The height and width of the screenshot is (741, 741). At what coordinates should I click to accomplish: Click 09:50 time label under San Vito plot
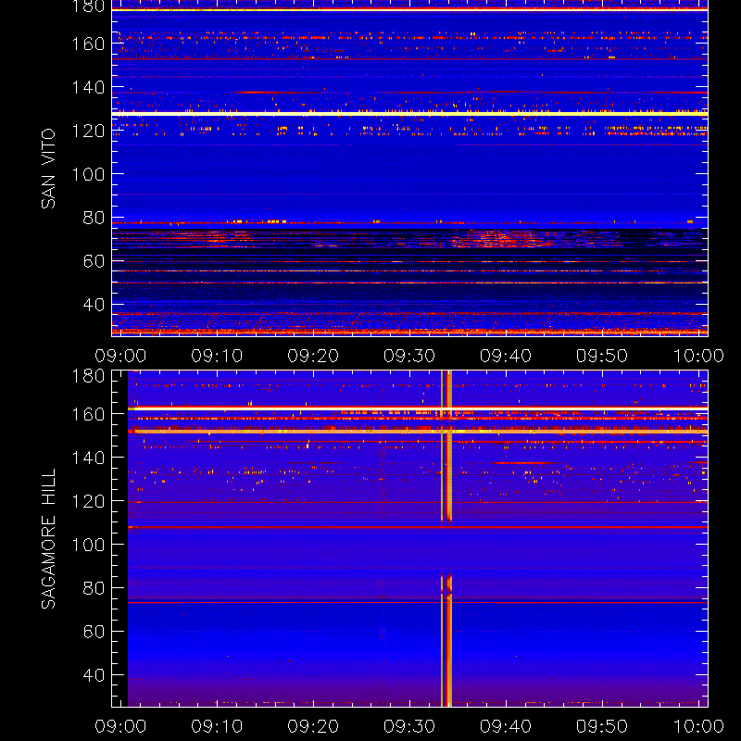[601, 356]
